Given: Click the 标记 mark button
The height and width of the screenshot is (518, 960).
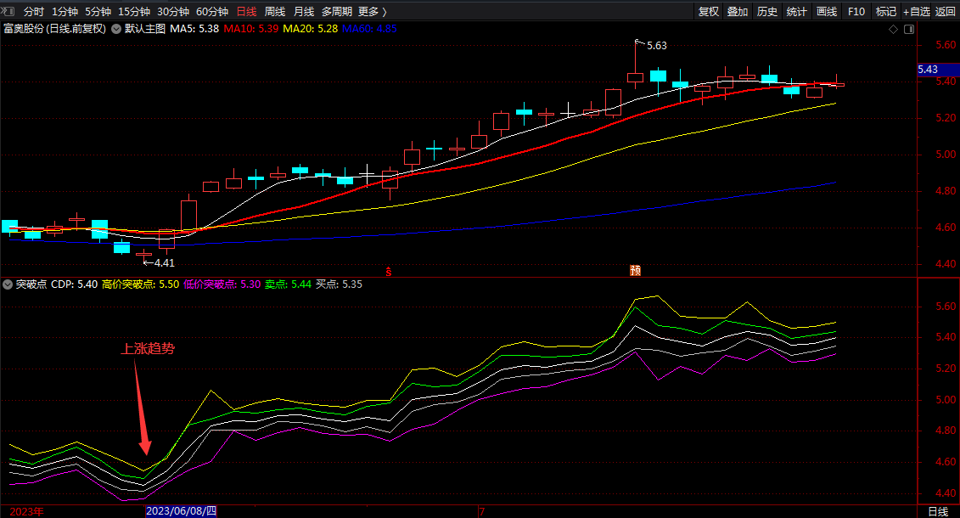Looking at the screenshot, I should [886, 12].
